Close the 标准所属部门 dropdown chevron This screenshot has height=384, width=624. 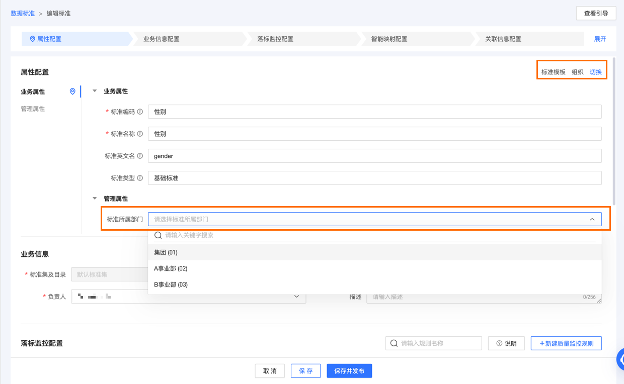click(x=592, y=219)
